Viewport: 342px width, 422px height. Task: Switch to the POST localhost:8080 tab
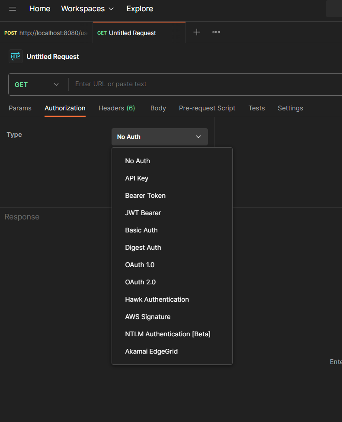[46, 33]
